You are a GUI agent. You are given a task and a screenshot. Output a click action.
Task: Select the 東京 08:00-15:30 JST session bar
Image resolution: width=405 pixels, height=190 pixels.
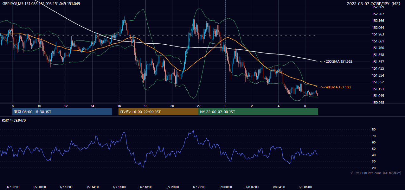coord(62,112)
